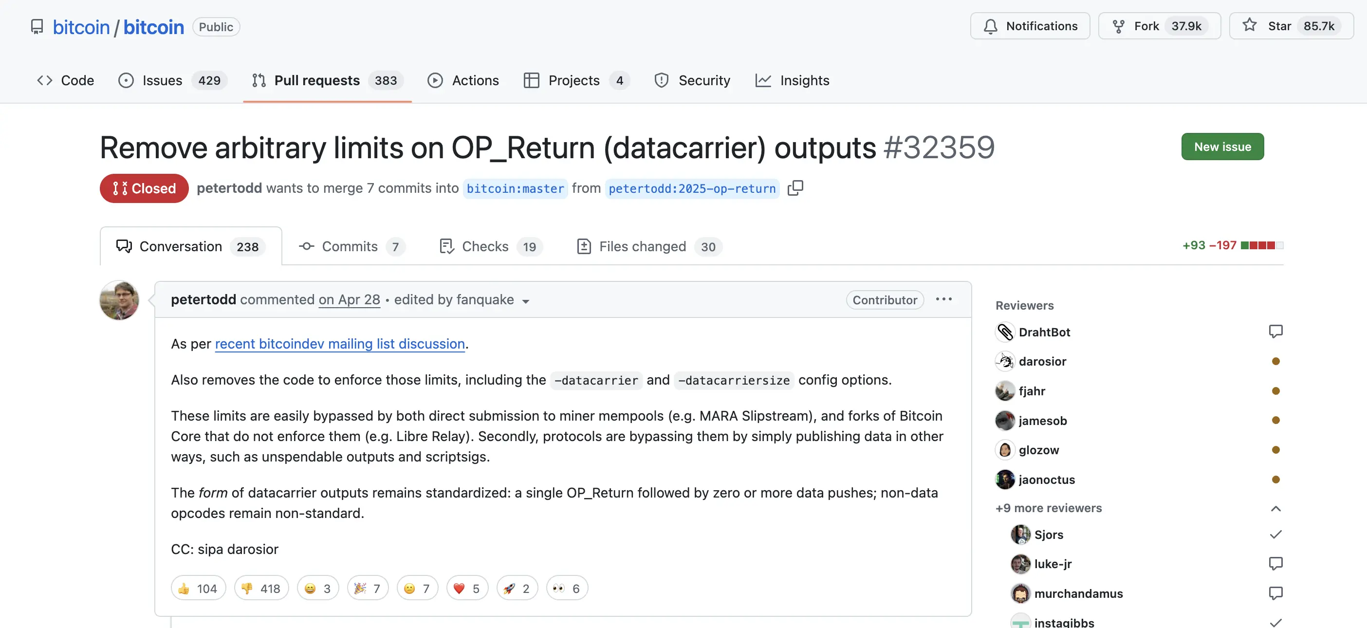Click the copy branch name icon

coord(795,188)
